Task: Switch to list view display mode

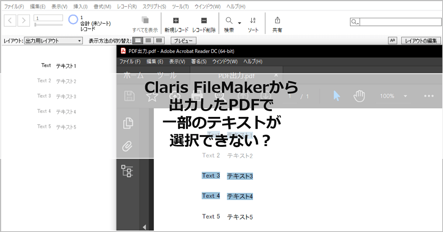Action: tap(148, 41)
